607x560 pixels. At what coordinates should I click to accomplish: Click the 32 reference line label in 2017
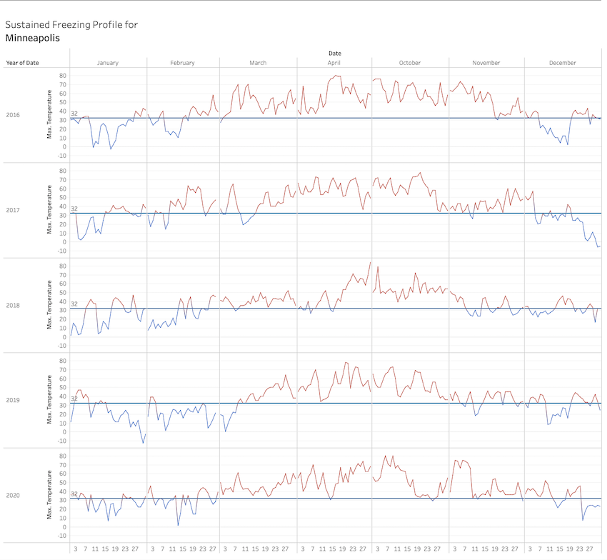[74, 209]
